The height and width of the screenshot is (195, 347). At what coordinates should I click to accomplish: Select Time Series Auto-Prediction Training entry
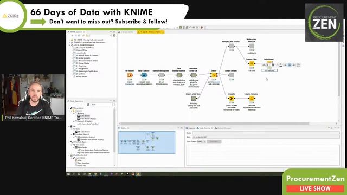tap(94, 150)
